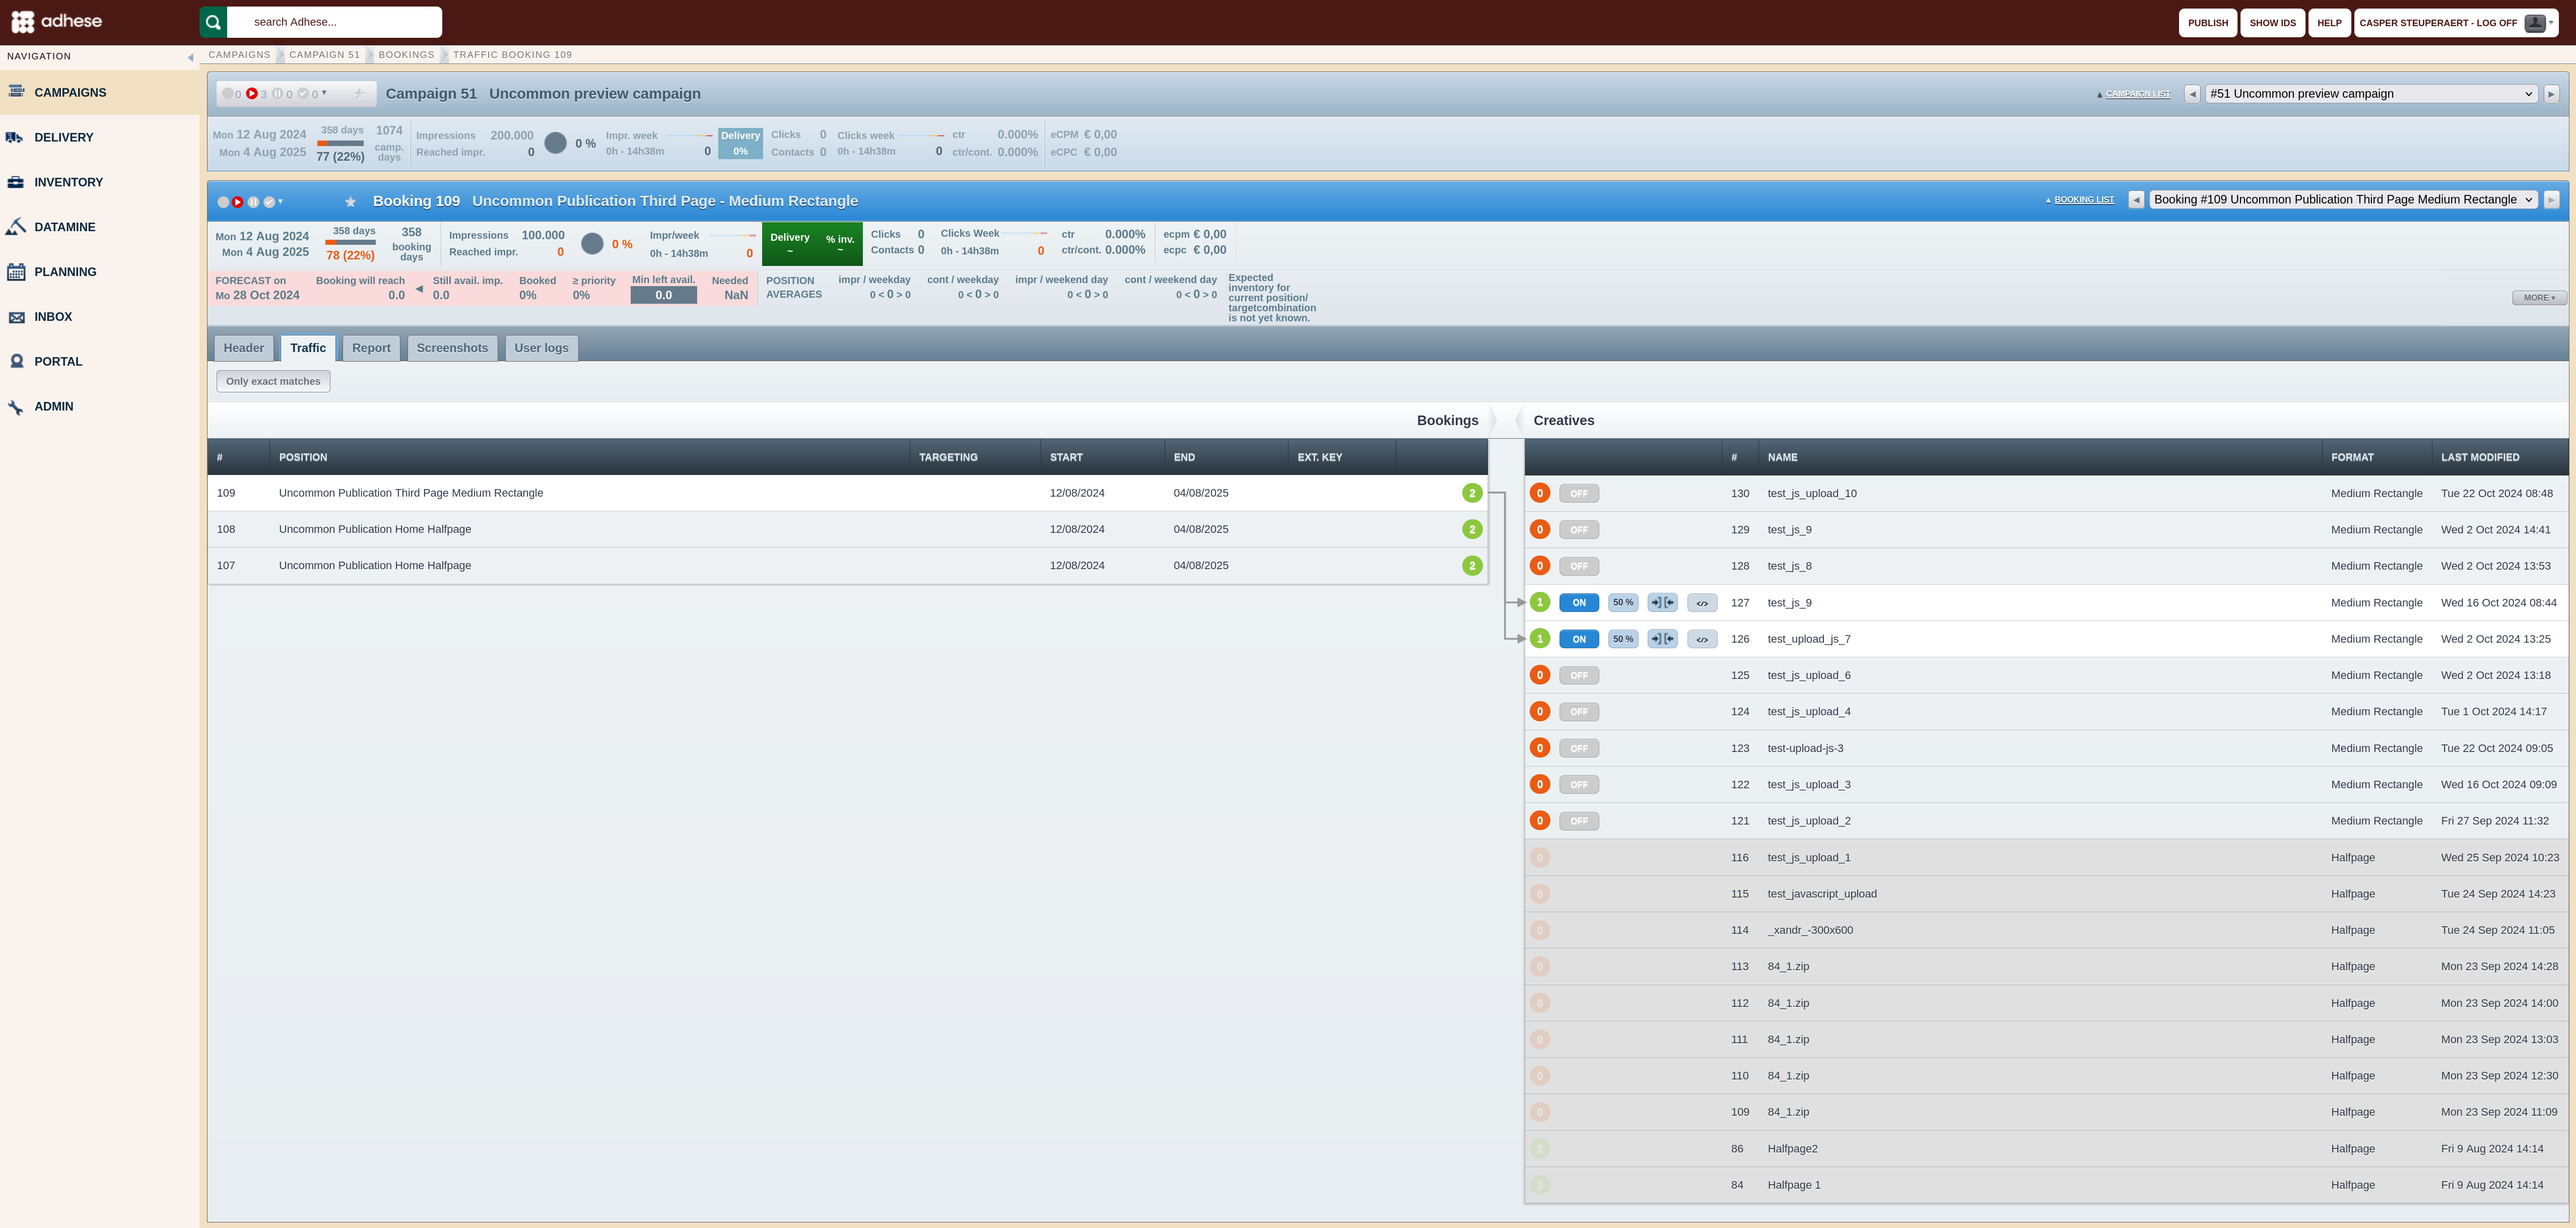
Task: Open the Booking #109 selector dropdown
Action: pos(2342,200)
